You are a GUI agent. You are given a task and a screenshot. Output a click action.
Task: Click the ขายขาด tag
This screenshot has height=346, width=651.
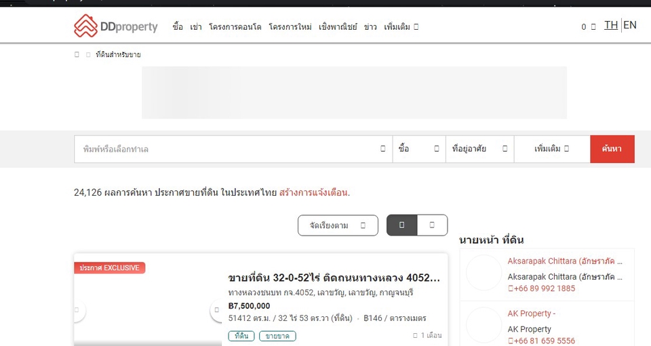tap(277, 336)
